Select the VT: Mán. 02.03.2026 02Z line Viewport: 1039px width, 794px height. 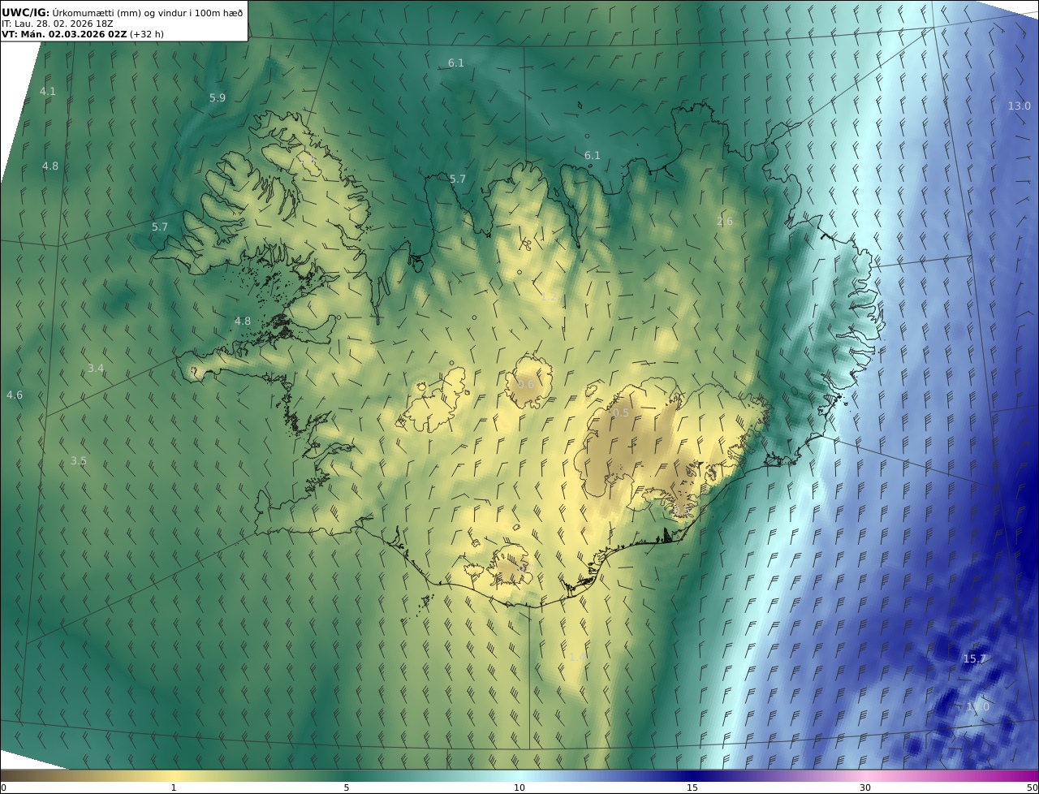tap(82, 35)
